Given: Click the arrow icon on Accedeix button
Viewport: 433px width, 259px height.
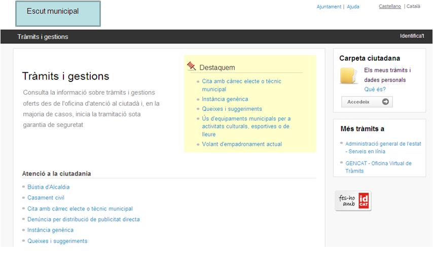Looking at the screenshot, I should click(385, 102).
